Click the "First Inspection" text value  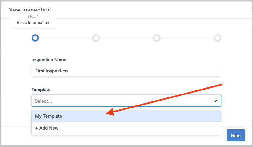52,71
